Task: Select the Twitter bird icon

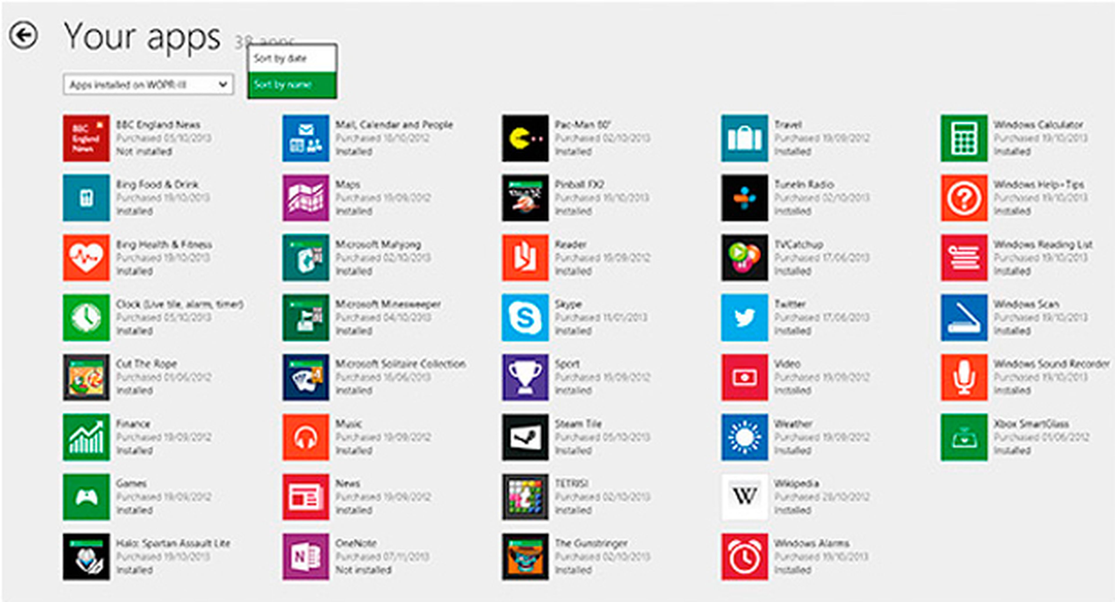Action: click(x=744, y=317)
